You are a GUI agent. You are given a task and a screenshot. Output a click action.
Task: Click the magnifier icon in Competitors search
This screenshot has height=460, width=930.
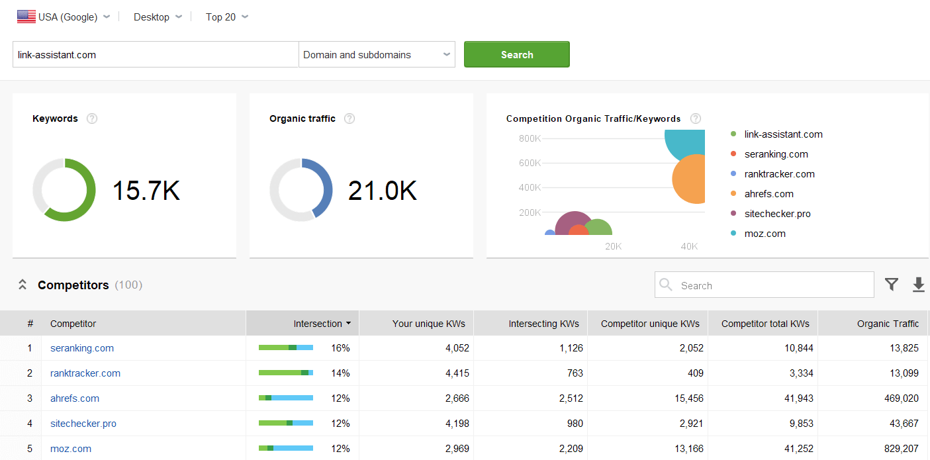[x=666, y=285]
